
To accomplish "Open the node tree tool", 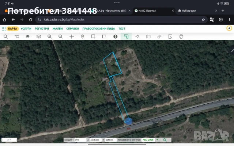I will [x=17, y=36].
